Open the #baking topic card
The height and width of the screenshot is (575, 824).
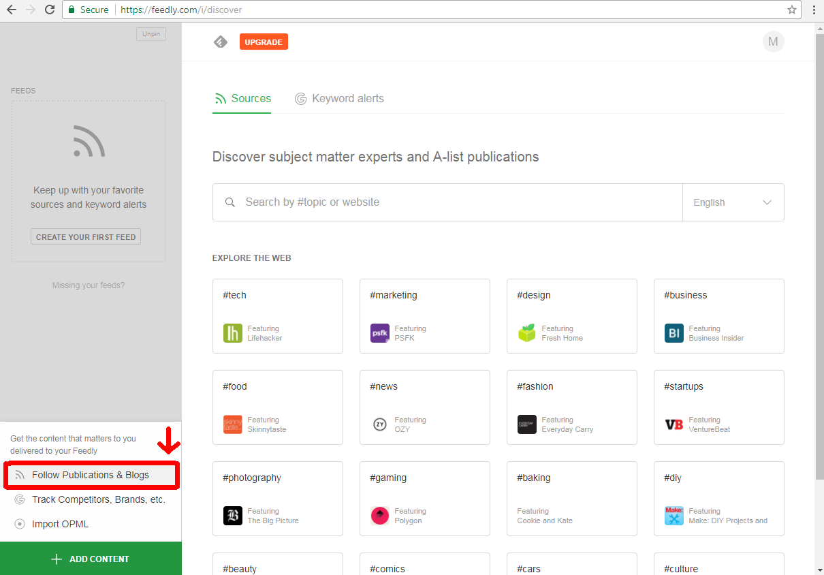(572, 499)
